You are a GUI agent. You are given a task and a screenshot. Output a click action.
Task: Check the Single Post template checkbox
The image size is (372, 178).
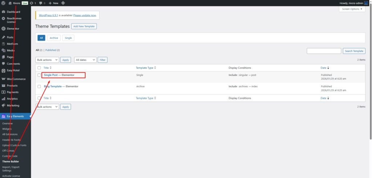39,75
